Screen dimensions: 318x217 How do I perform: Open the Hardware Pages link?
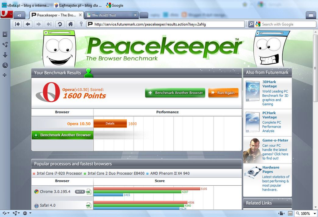271,170
